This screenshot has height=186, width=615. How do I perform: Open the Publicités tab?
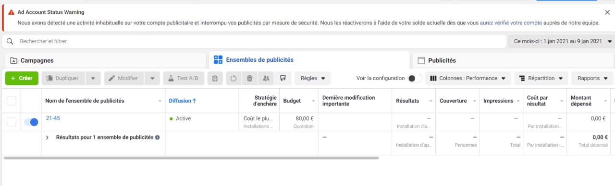pyautogui.click(x=513, y=60)
